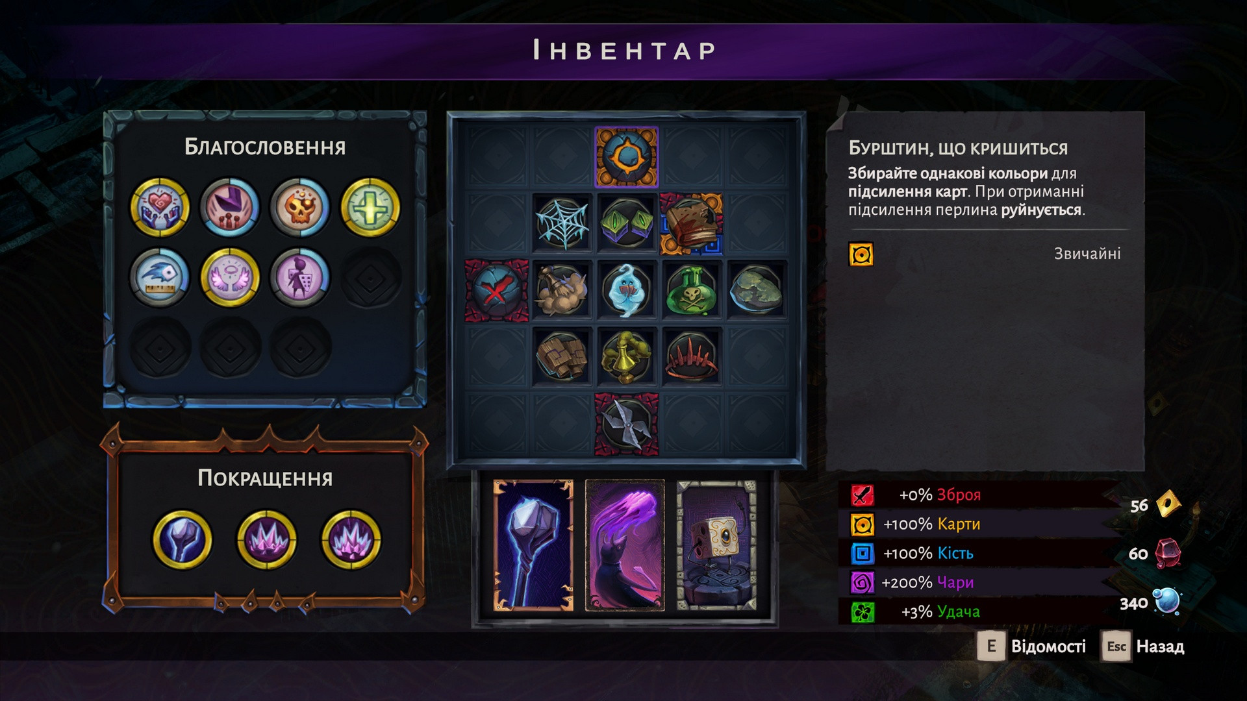Choose the golden skull blessing icon
This screenshot has width=1247, height=701.
pyautogui.click(x=300, y=208)
